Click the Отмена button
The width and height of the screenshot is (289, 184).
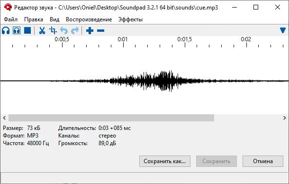click(263, 161)
